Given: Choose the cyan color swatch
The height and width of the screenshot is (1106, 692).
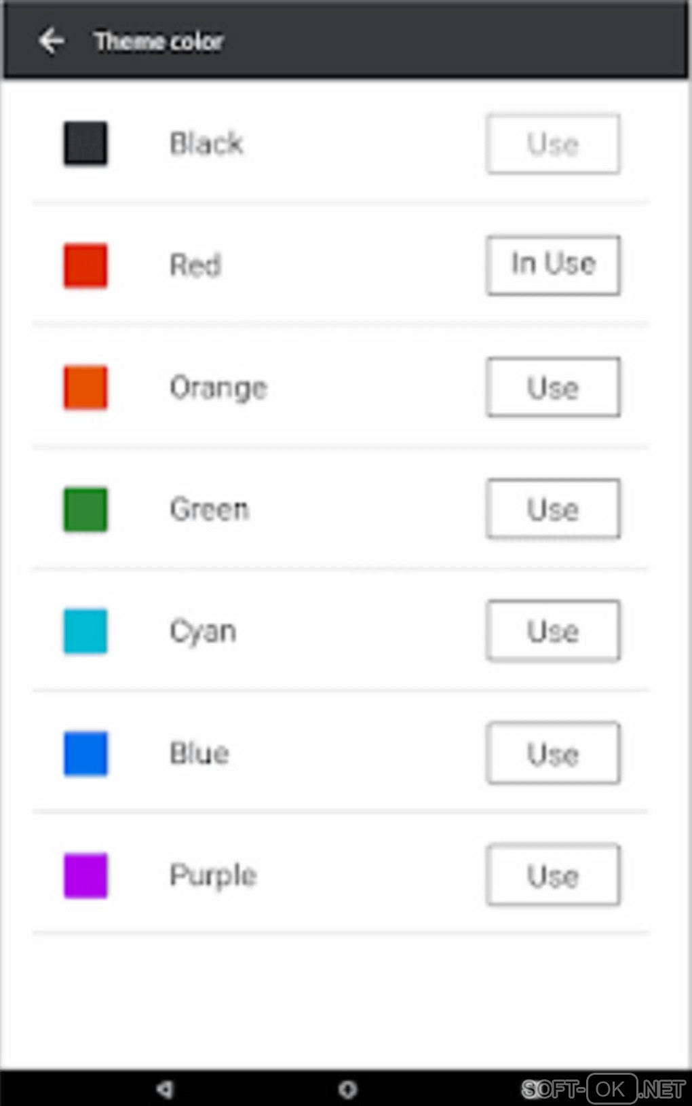Looking at the screenshot, I should click(x=85, y=631).
